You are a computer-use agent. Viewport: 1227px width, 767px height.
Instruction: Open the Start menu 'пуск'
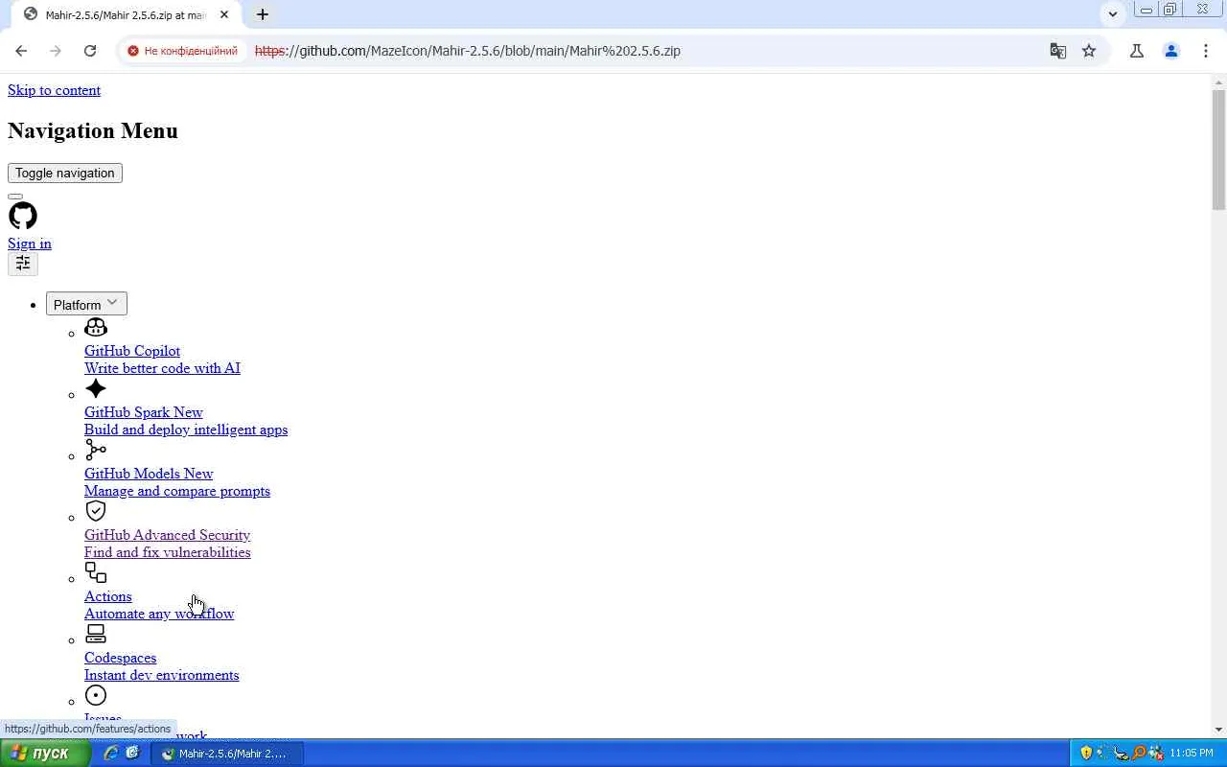click(45, 754)
